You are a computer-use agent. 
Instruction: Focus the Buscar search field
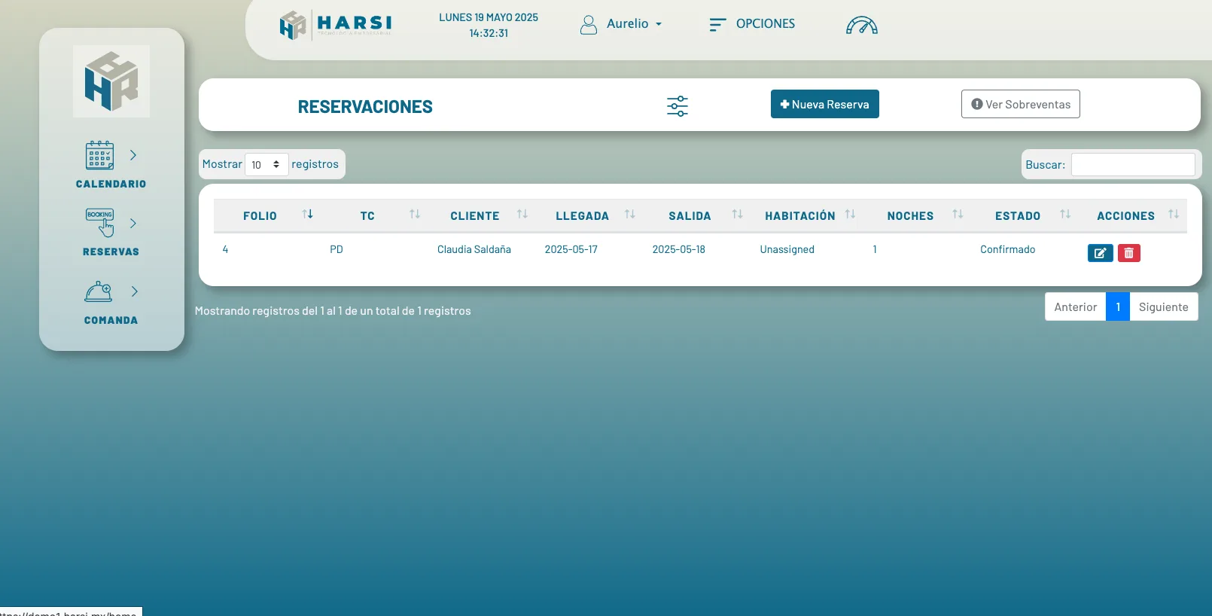coord(1133,165)
